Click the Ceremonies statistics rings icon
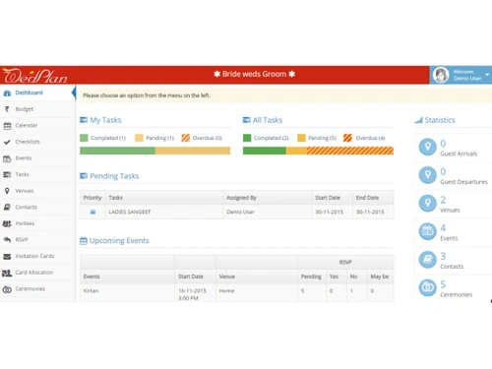Image resolution: width=492 pixels, height=369 pixels. coord(428,287)
